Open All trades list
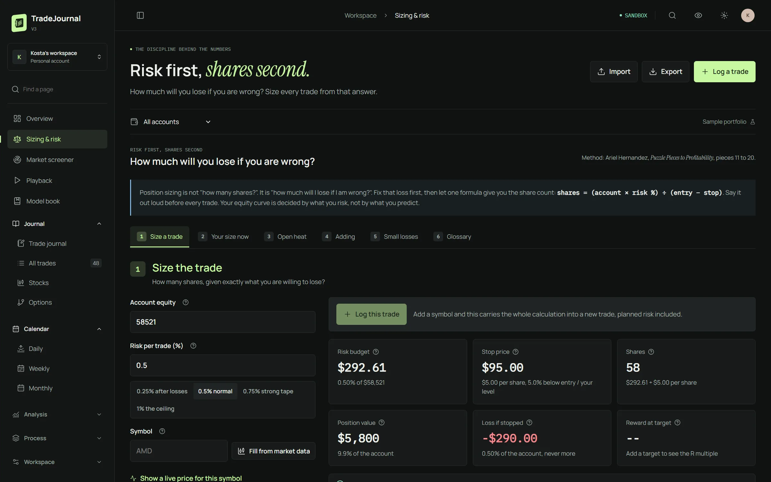771x482 pixels. point(59,263)
